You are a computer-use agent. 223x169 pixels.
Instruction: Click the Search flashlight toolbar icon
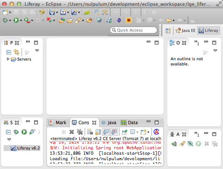point(78,20)
